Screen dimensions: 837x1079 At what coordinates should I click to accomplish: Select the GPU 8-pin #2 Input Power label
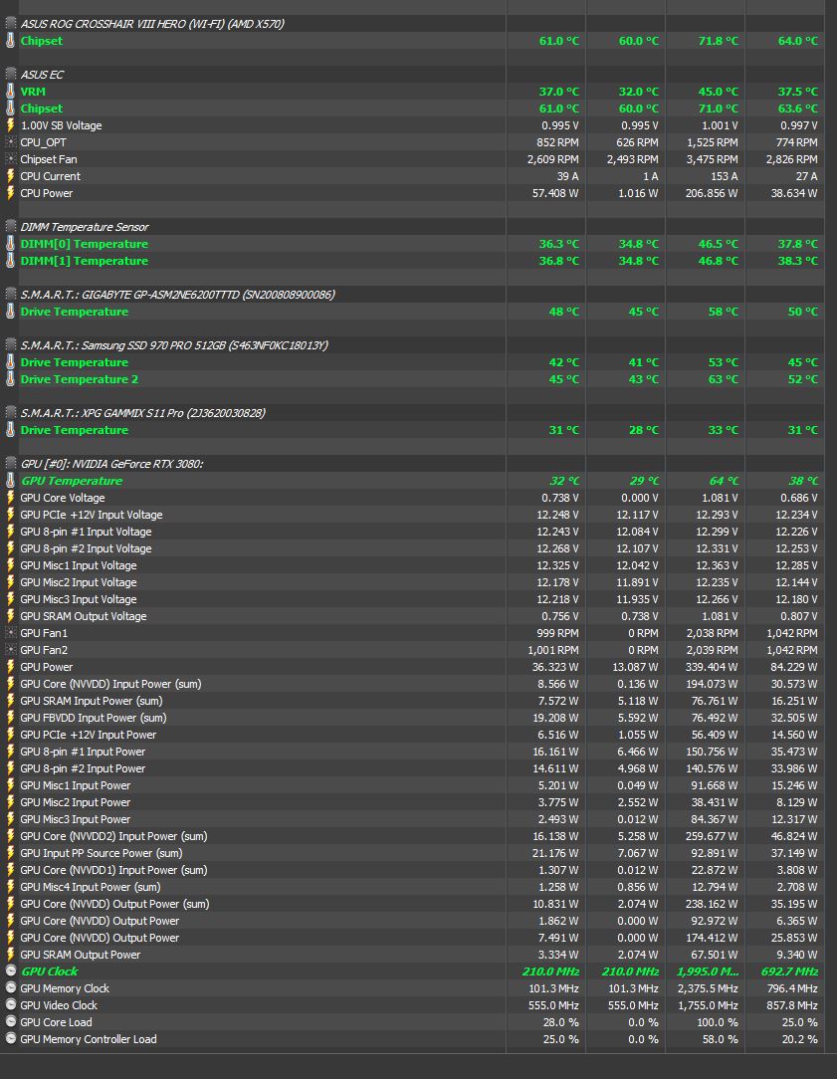(x=83, y=768)
